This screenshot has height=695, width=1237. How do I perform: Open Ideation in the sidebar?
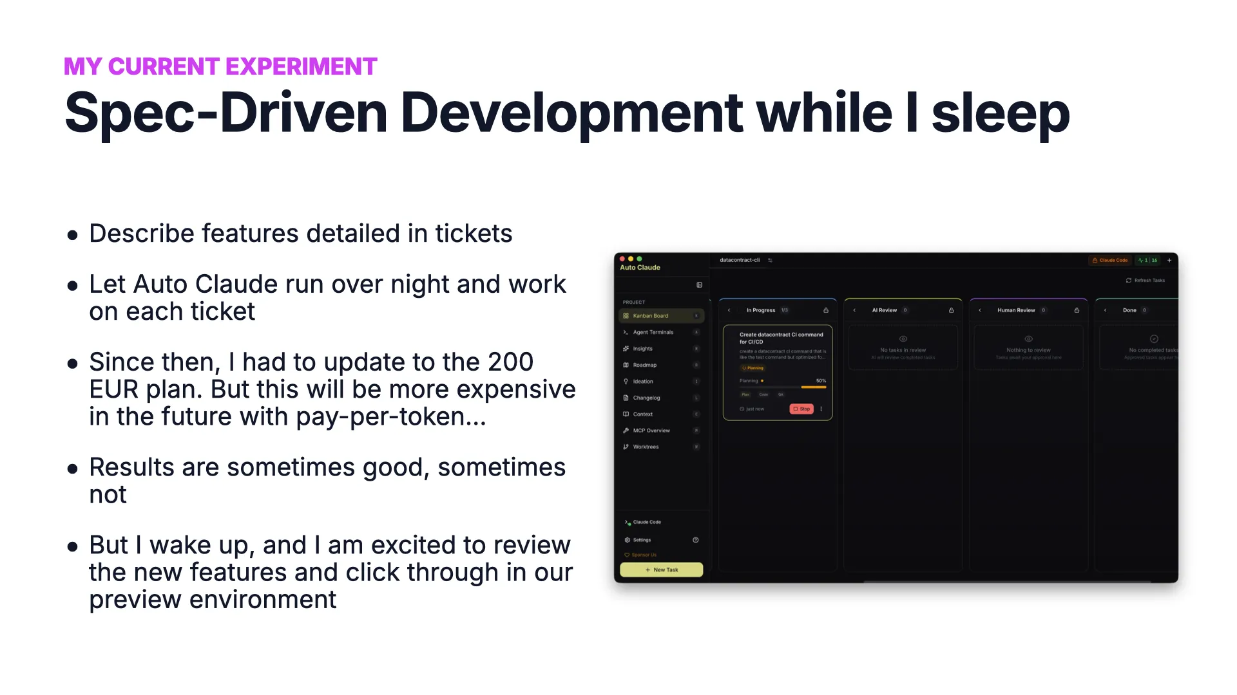point(643,381)
